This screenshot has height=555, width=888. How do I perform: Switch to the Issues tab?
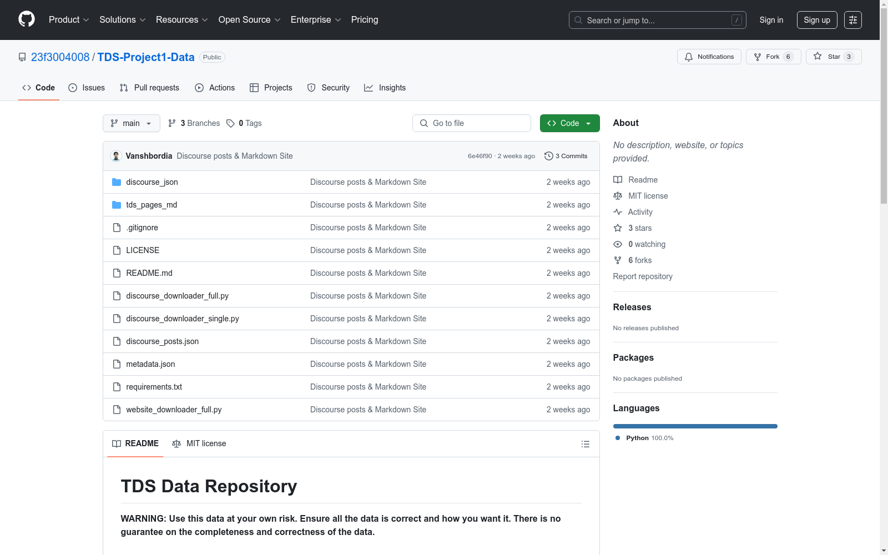87,88
